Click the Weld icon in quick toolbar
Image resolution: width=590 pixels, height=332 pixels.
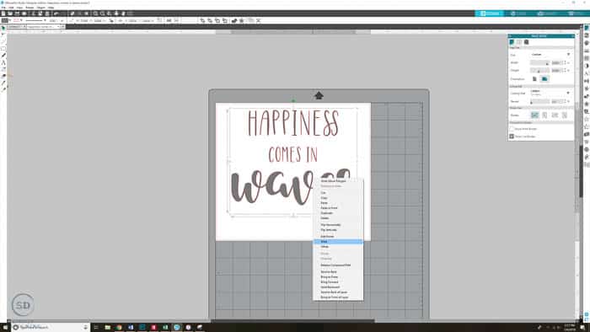pyautogui.click(x=235, y=21)
